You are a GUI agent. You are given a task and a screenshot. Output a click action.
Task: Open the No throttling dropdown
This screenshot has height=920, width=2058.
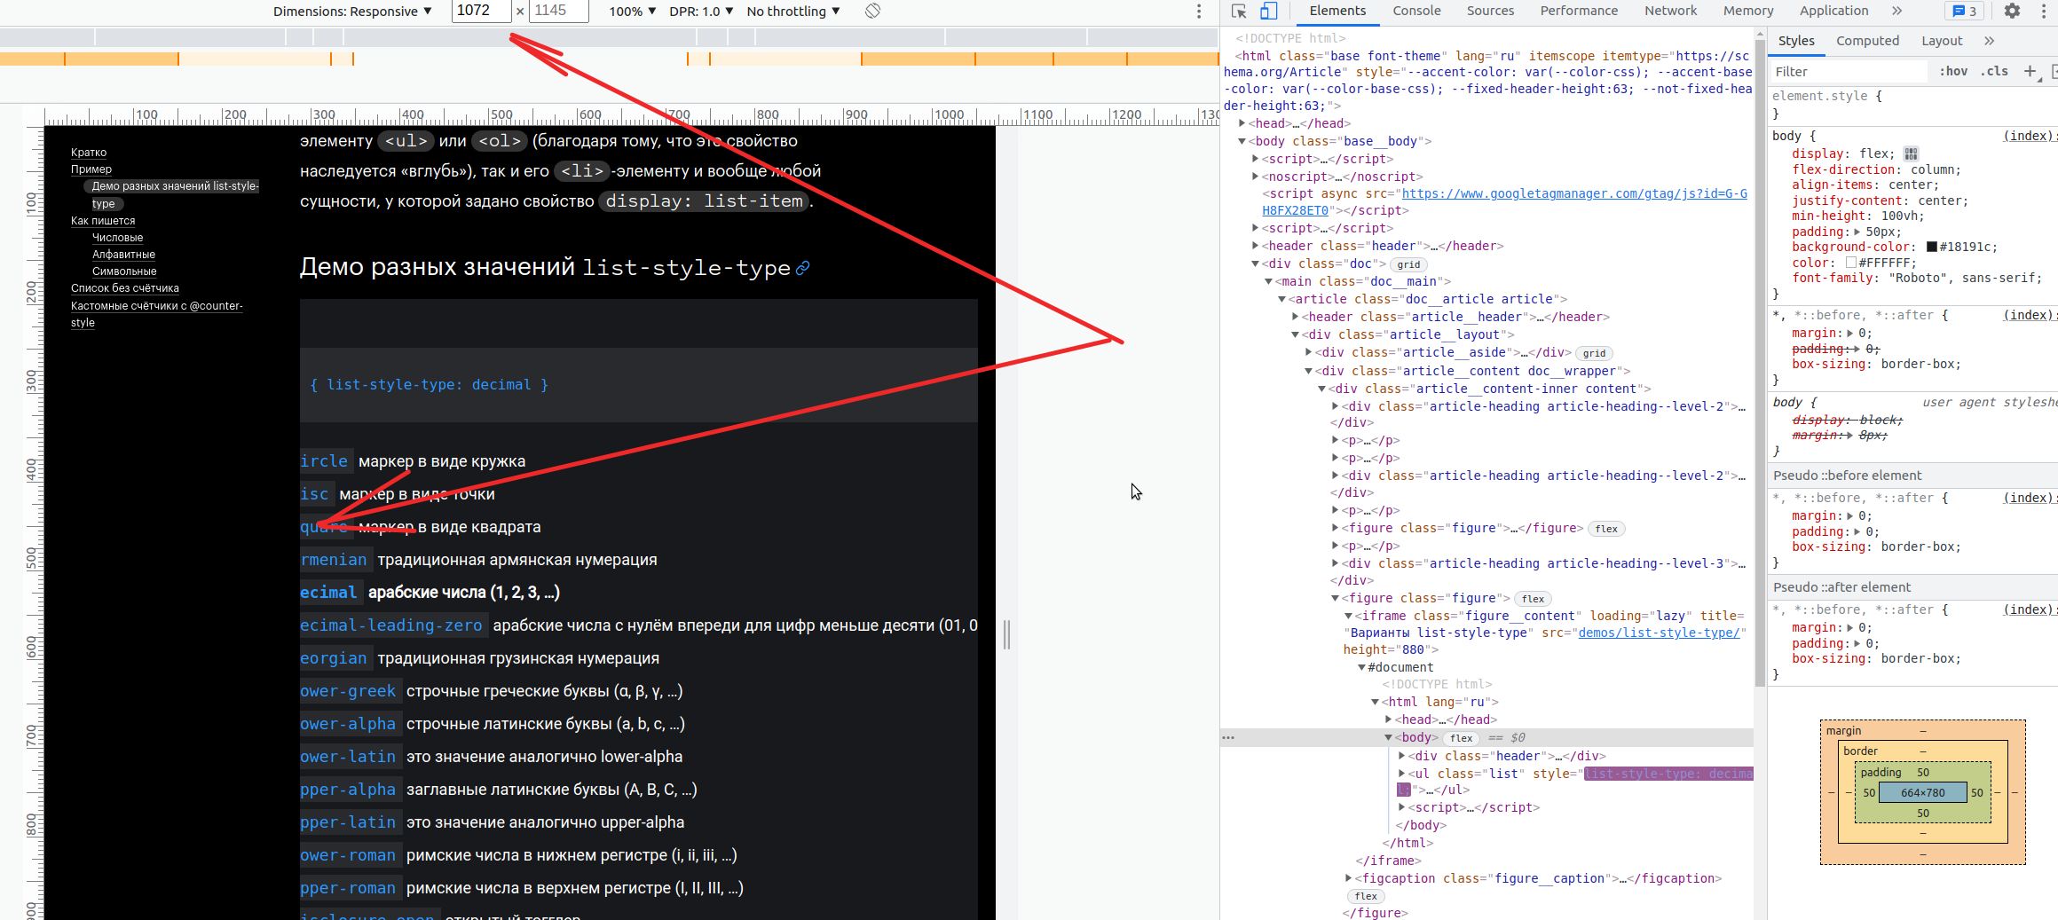point(792,11)
